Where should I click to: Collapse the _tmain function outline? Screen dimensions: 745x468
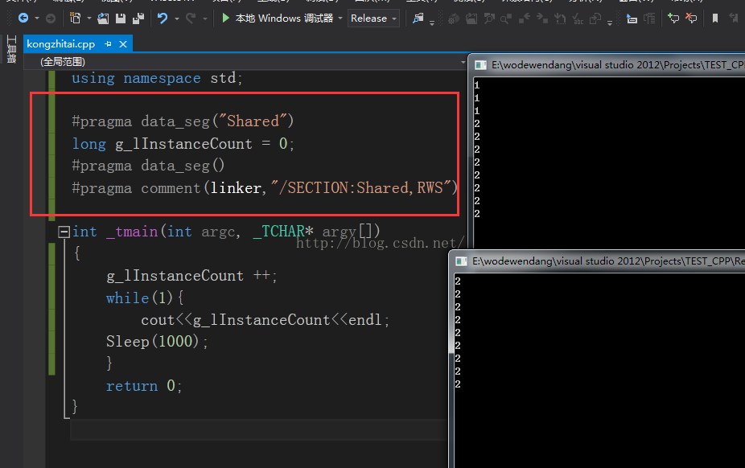(x=64, y=232)
